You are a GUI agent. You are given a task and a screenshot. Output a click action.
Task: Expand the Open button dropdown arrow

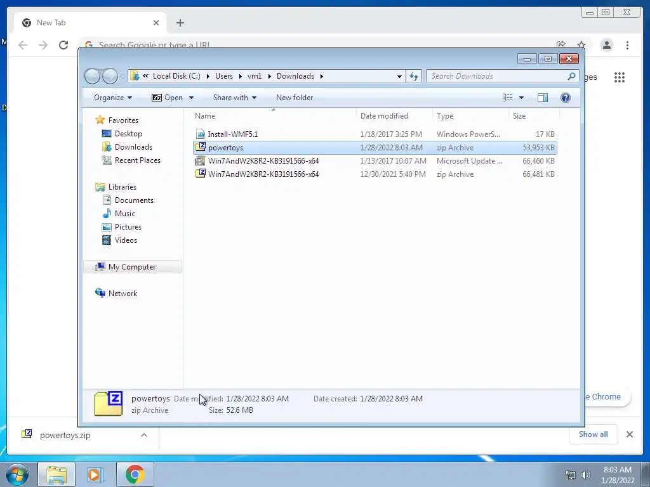coord(191,98)
